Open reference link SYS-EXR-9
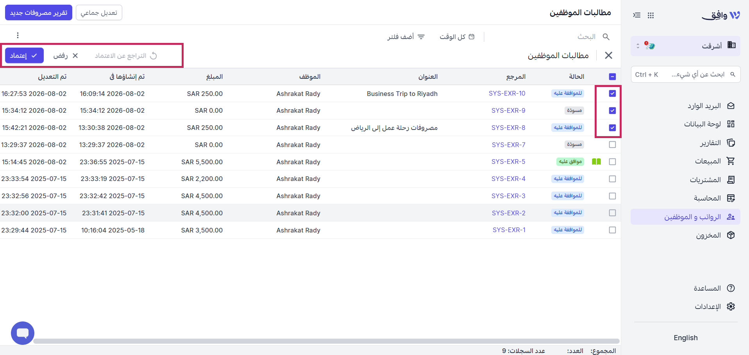This screenshot has width=749, height=355. tap(508, 110)
